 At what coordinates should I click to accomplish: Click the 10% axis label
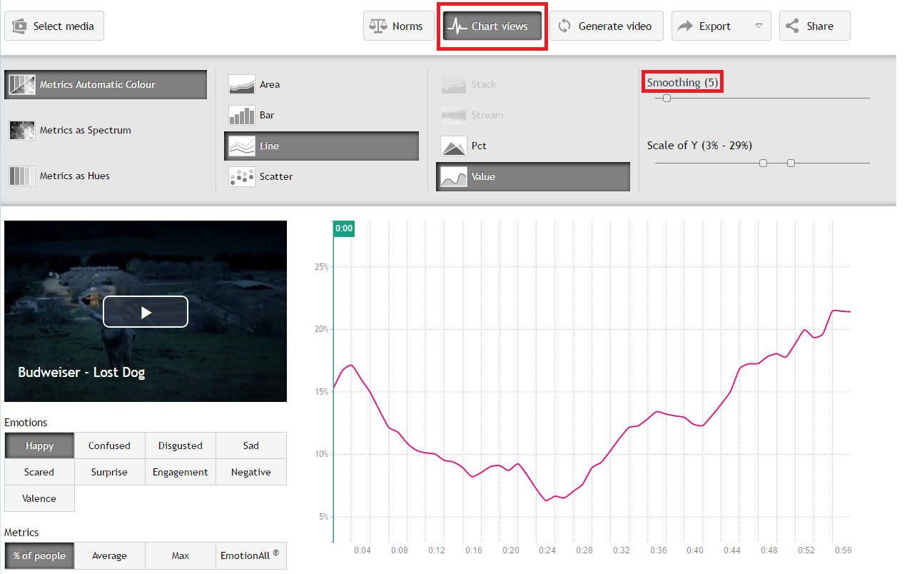[x=321, y=454]
